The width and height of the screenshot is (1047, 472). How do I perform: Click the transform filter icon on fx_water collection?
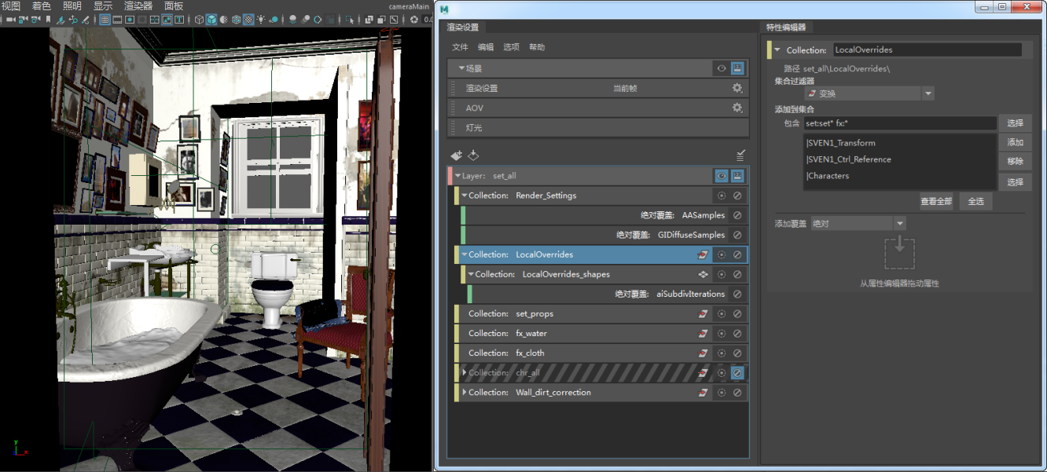(x=704, y=334)
